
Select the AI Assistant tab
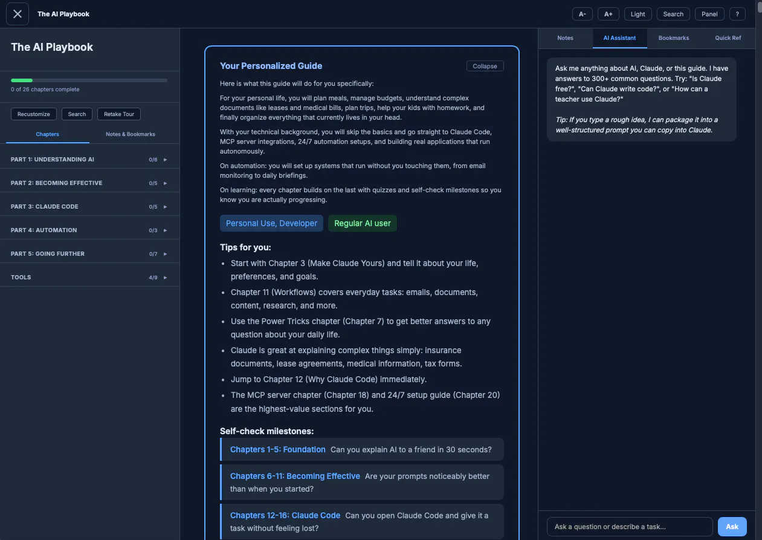click(x=619, y=38)
